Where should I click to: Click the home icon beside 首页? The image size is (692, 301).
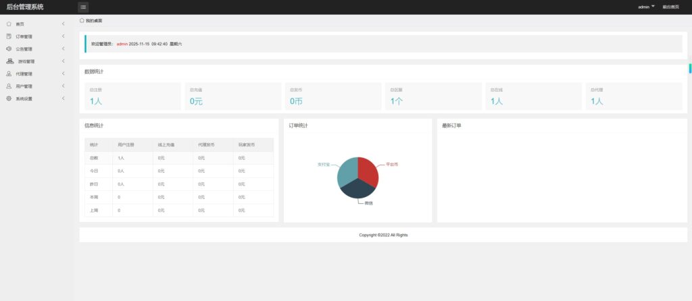point(9,24)
